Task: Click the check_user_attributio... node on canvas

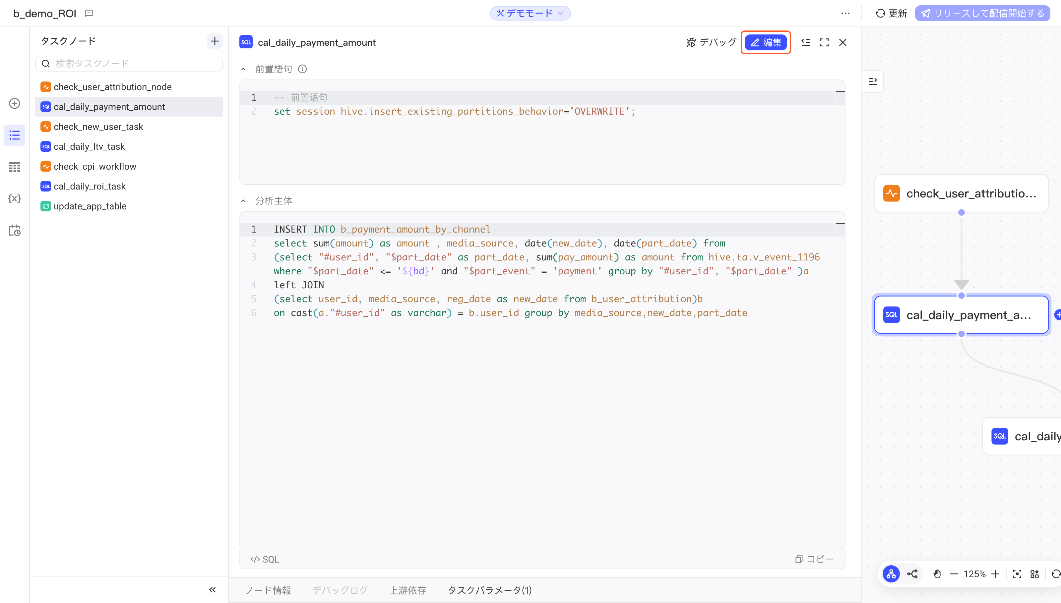Action: [x=962, y=193]
